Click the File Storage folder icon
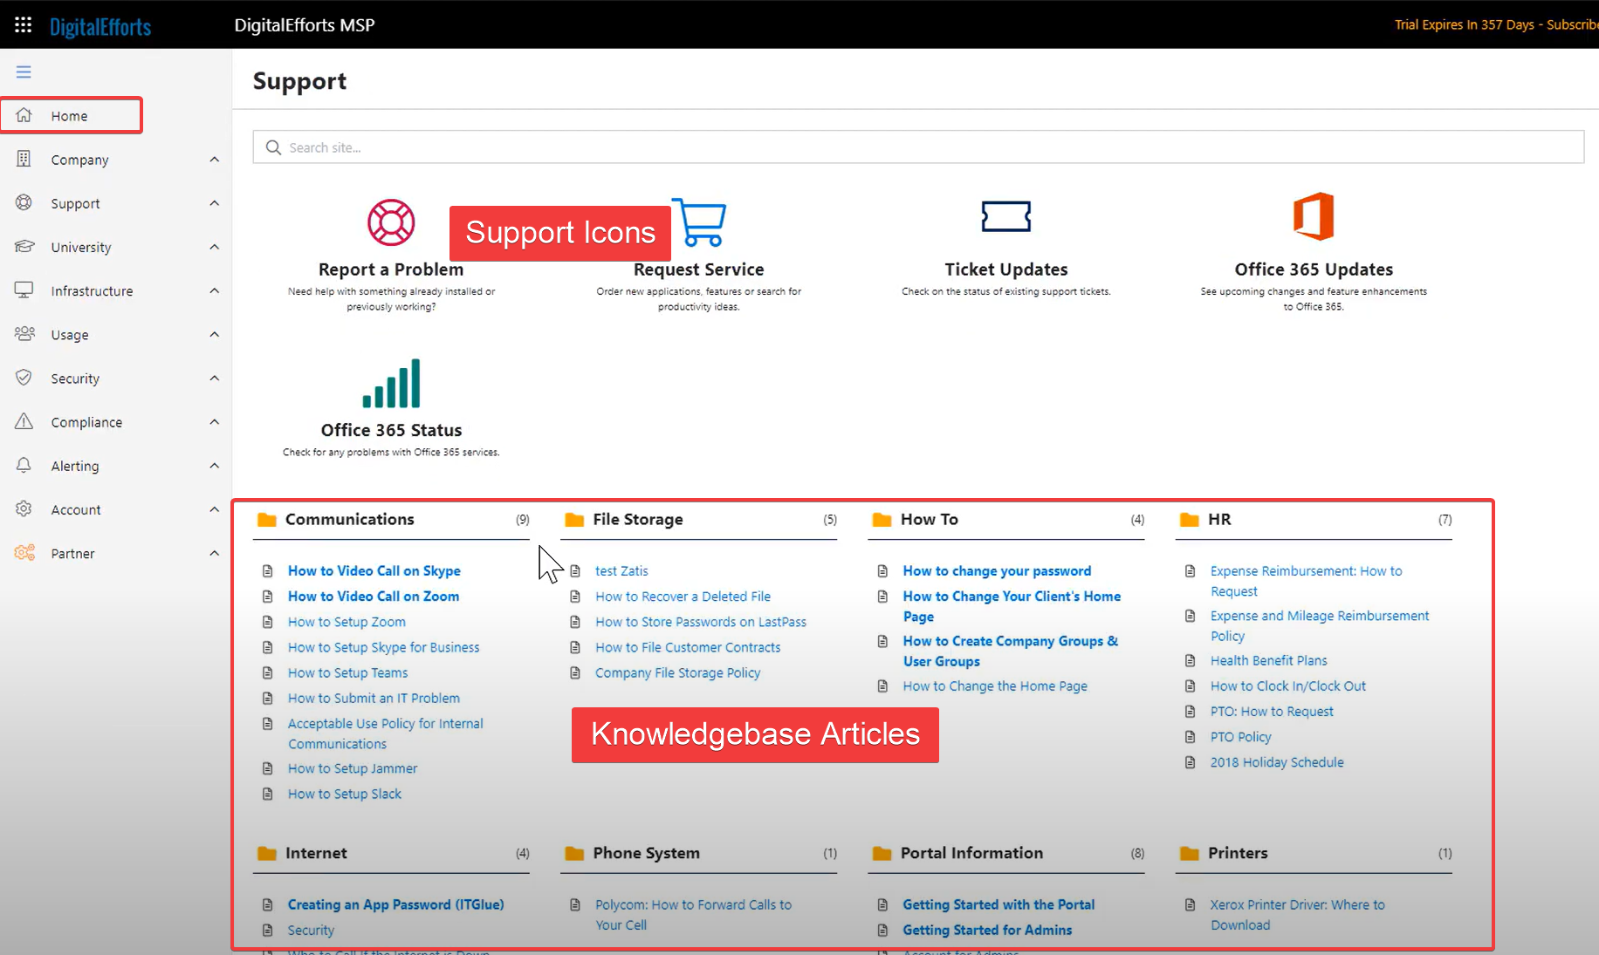The width and height of the screenshot is (1599, 955). point(574,520)
